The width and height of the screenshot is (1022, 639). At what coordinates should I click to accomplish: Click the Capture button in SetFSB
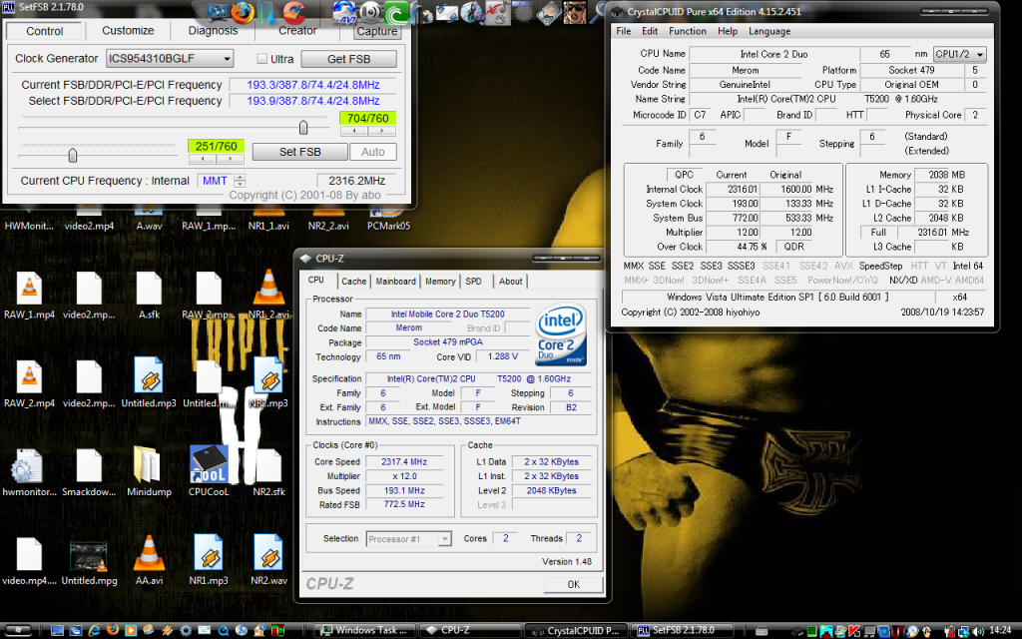tap(376, 31)
